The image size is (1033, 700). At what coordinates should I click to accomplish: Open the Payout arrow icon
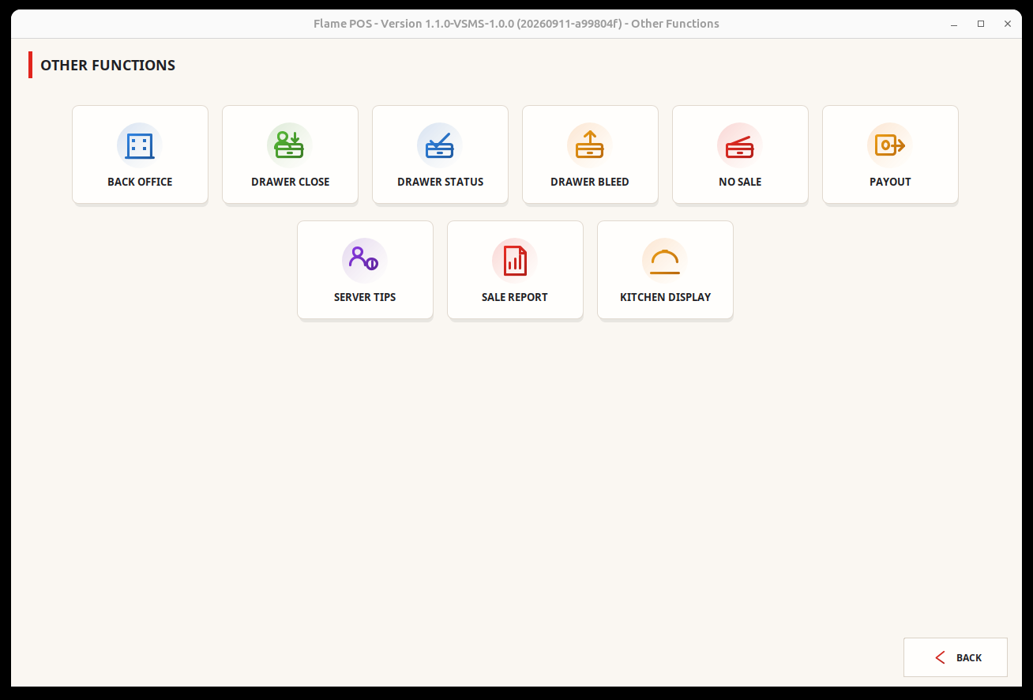click(x=890, y=145)
